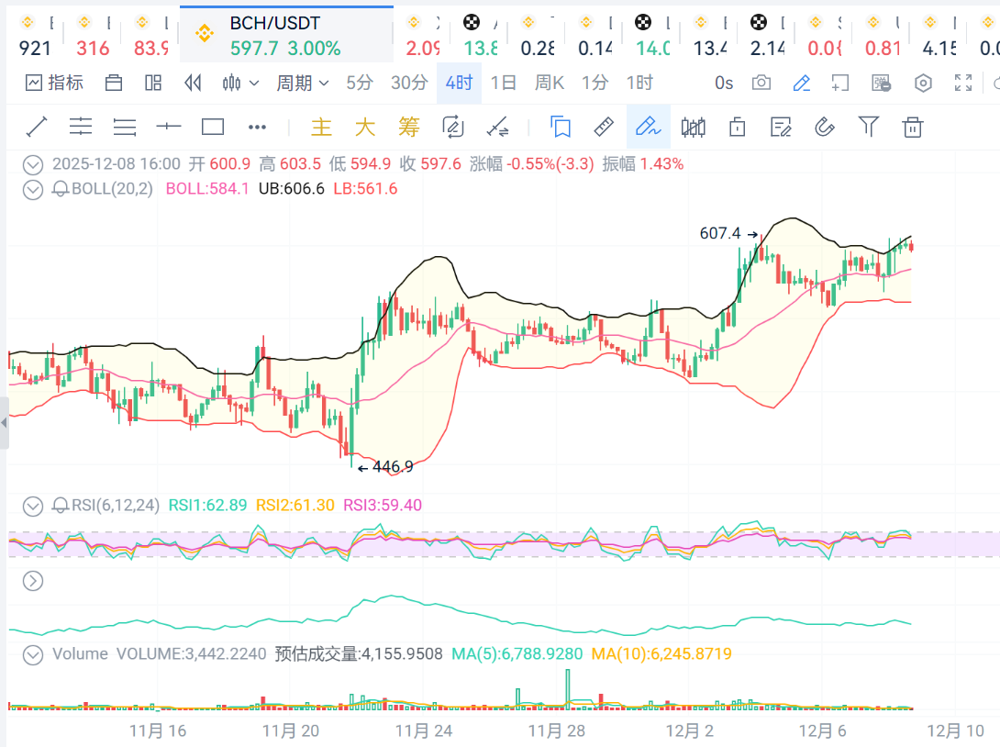This screenshot has width=1000, height=747.
Task: Toggle the 筹 chip distribution indicator
Action: (409, 127)
